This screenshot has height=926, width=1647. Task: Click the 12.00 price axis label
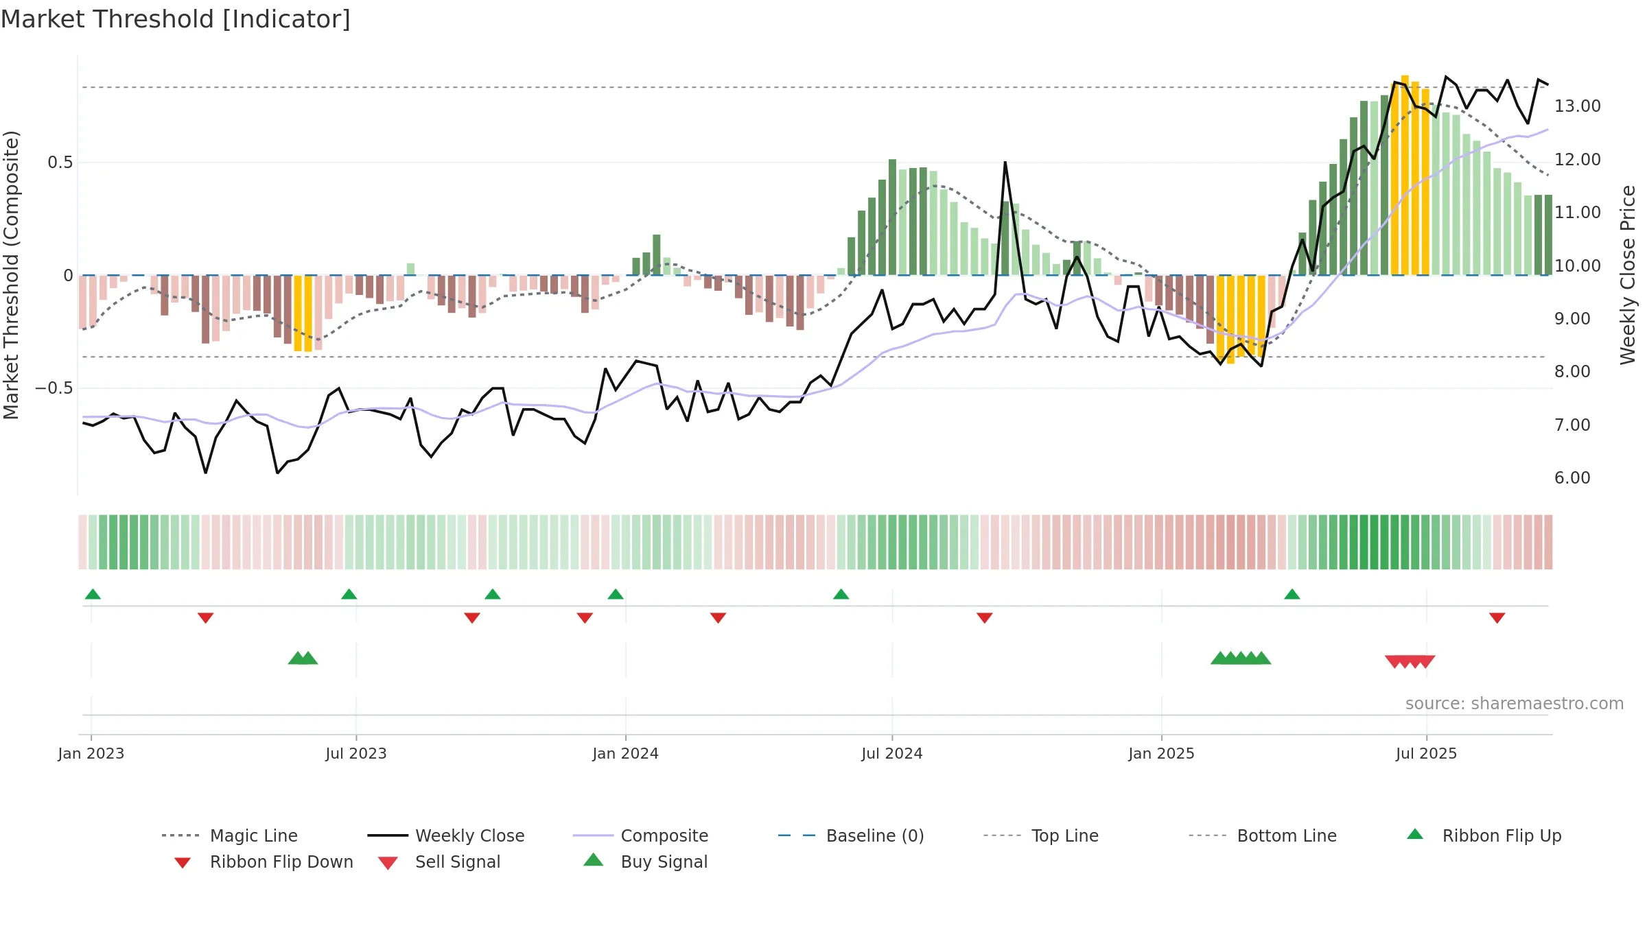pos(1578,160)
